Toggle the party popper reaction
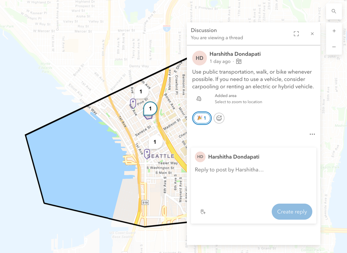This screenshot has height=253, width=347. pos(202,118)
